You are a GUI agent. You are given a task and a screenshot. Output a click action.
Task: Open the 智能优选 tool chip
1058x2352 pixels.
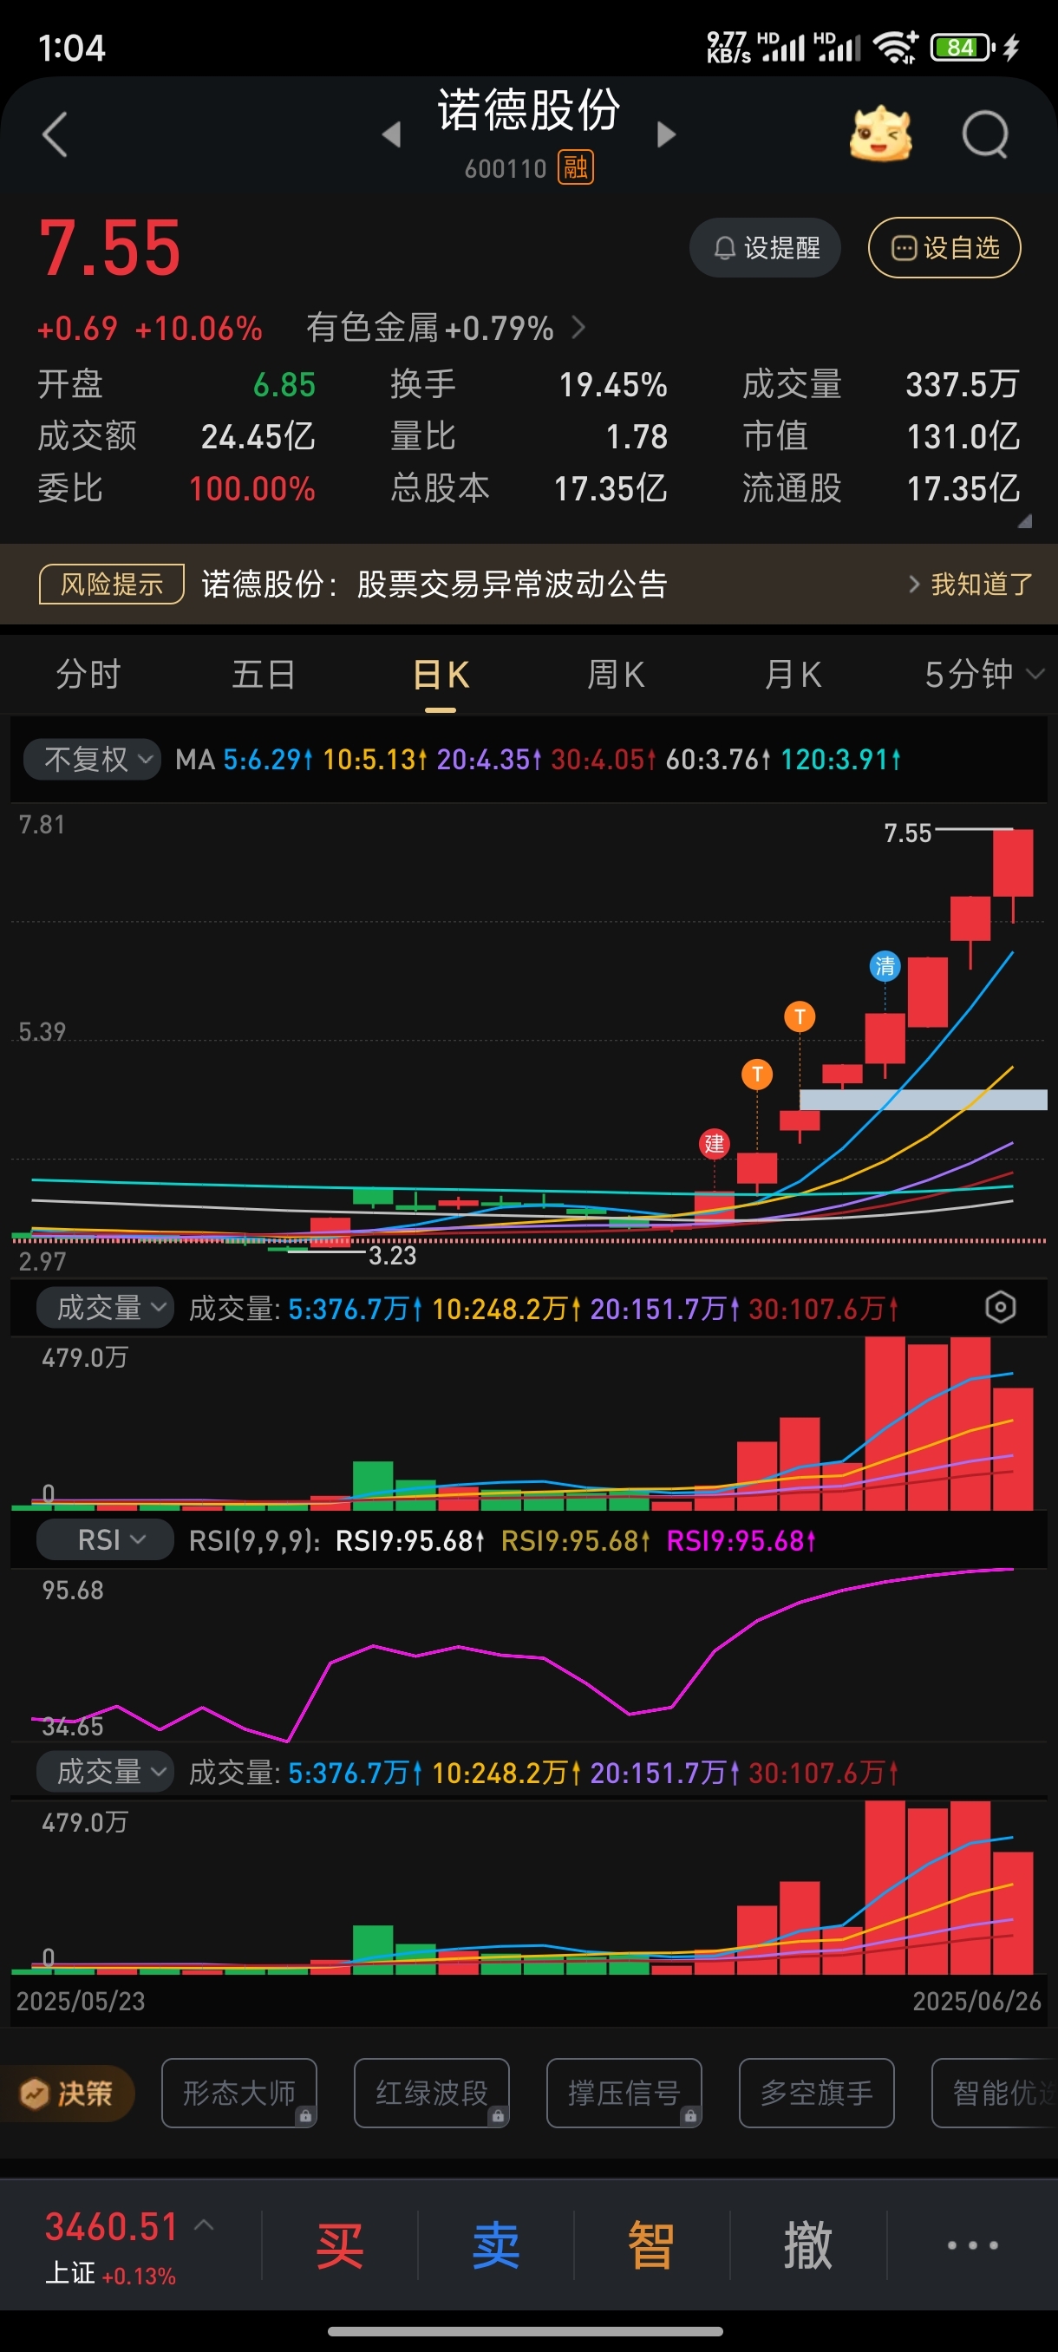(995, 2093)
